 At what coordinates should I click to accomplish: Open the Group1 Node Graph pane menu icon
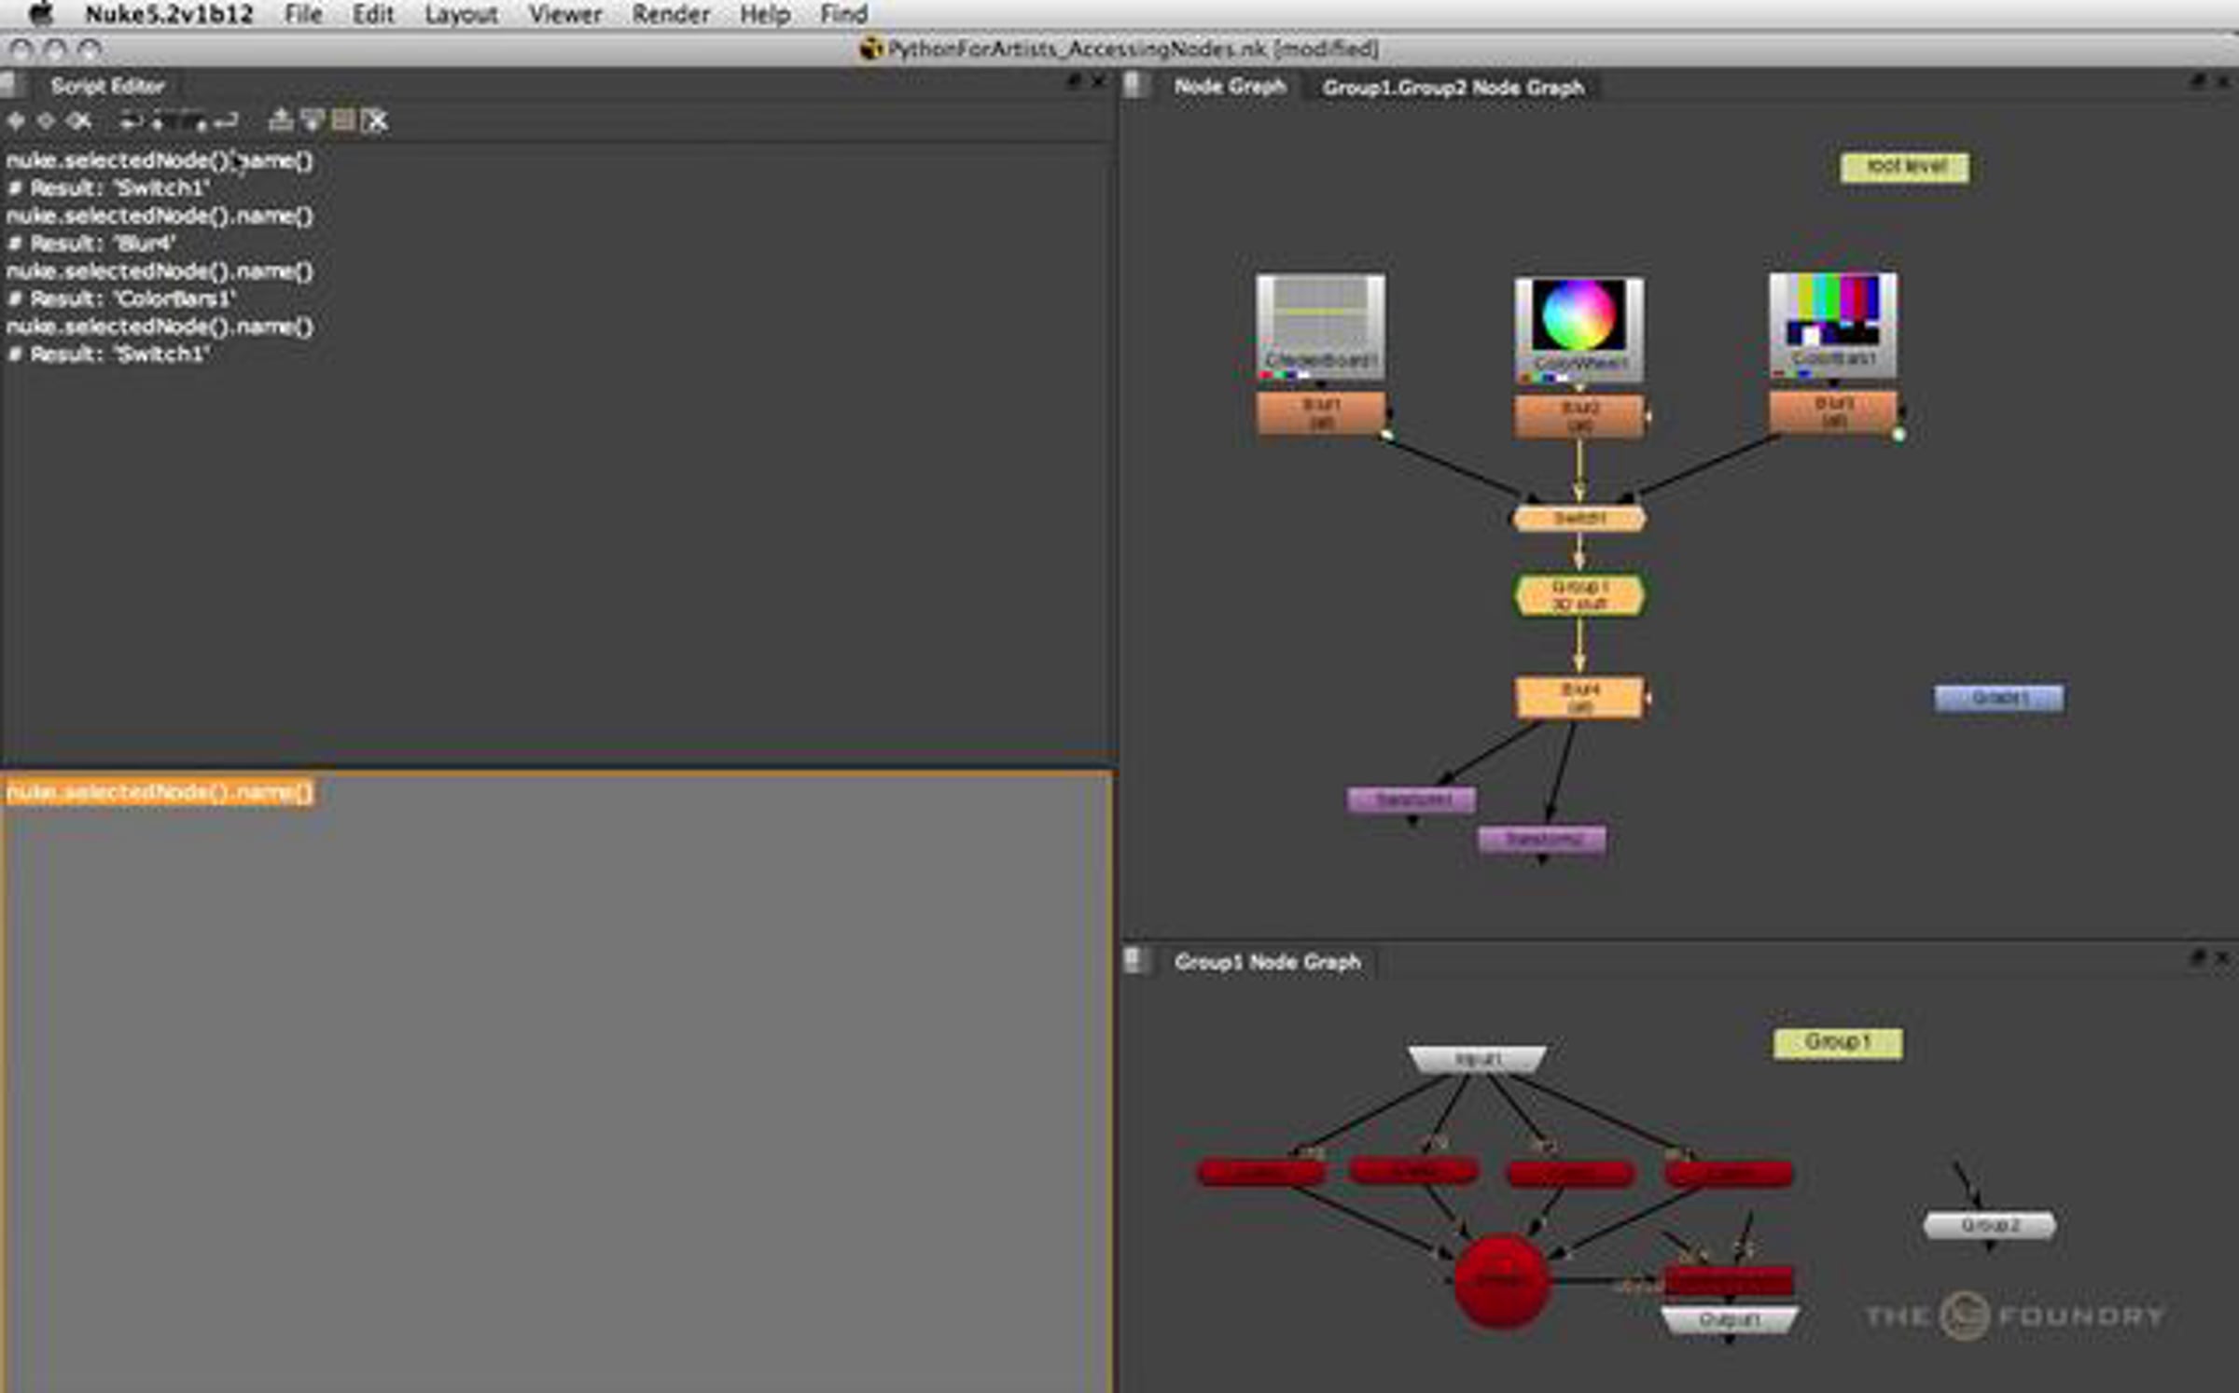click(x=1135, y=960)
